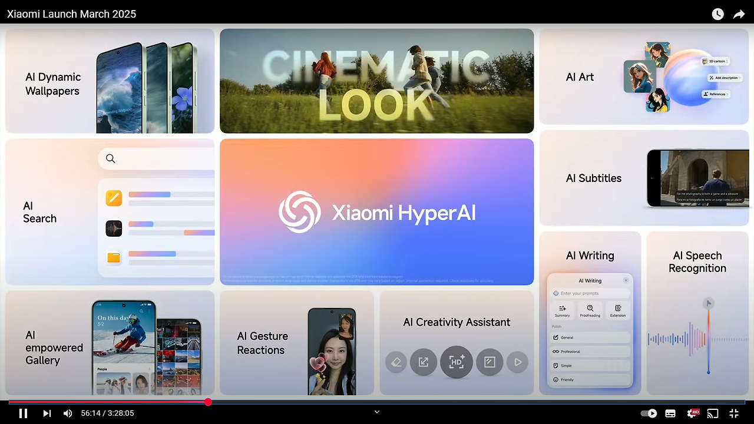754x424 pixels.
Task: Click the eraser icon in AI Creativity Assistant
Action: point(396,362)
